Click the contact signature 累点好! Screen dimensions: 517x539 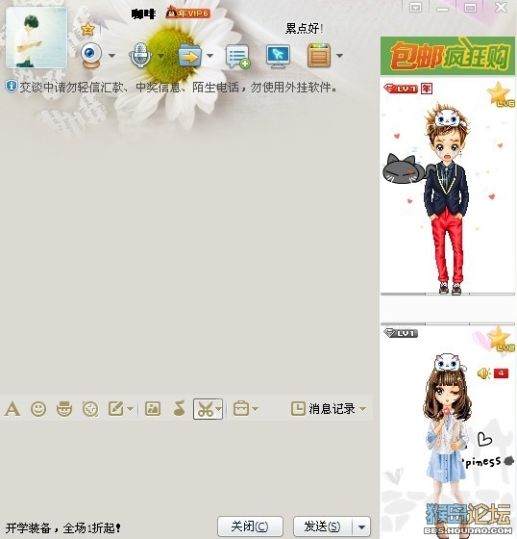(305, 29)
